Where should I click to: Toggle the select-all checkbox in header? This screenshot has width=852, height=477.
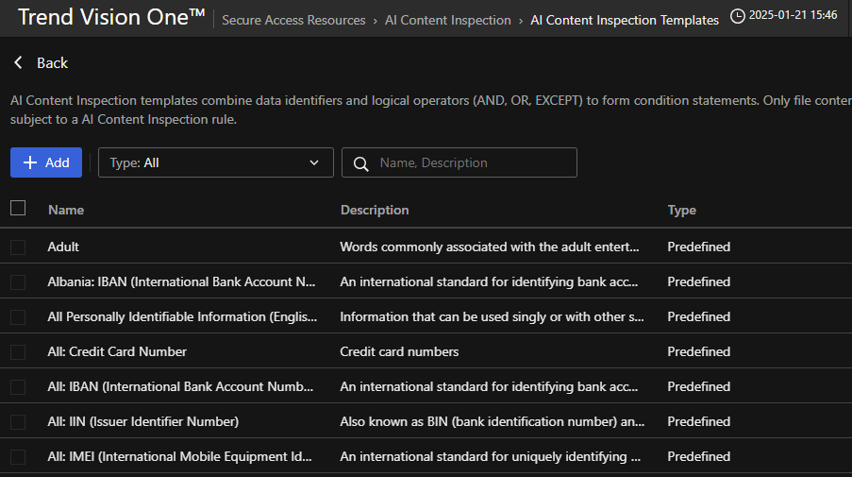pos(18,209)
